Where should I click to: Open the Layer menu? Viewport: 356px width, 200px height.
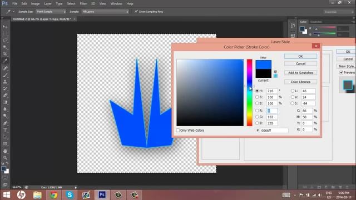[x=48, y=4]
